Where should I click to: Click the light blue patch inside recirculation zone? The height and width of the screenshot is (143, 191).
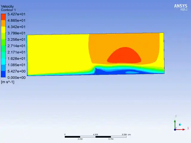pyautogui.click(x=132, y=73)
